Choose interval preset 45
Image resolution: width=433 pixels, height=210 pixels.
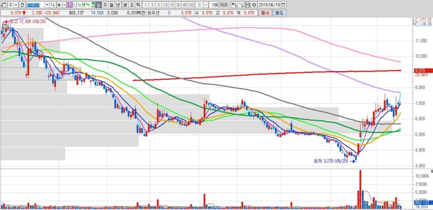[x=185, y=5]
